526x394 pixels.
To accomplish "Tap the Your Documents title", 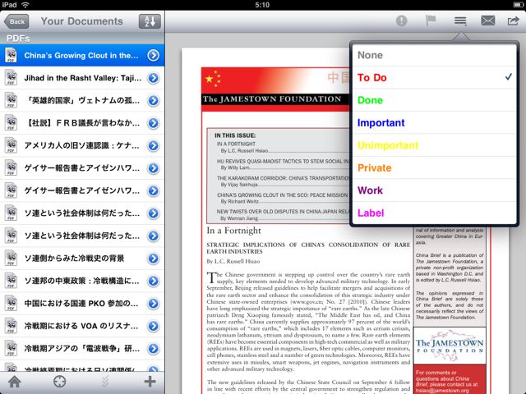I will click(82, 21).
